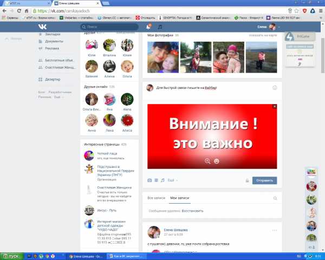Screen dimensions: 325x260
Task: Open Документы in the left menu
Action: pos(54,41)
